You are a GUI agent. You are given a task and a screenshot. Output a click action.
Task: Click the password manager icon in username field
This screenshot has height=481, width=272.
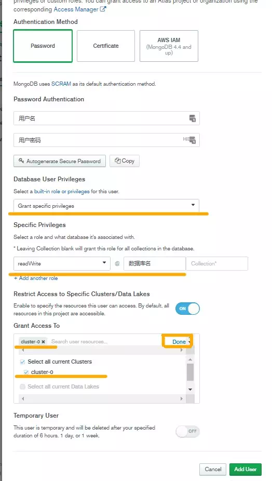[193, 118]
